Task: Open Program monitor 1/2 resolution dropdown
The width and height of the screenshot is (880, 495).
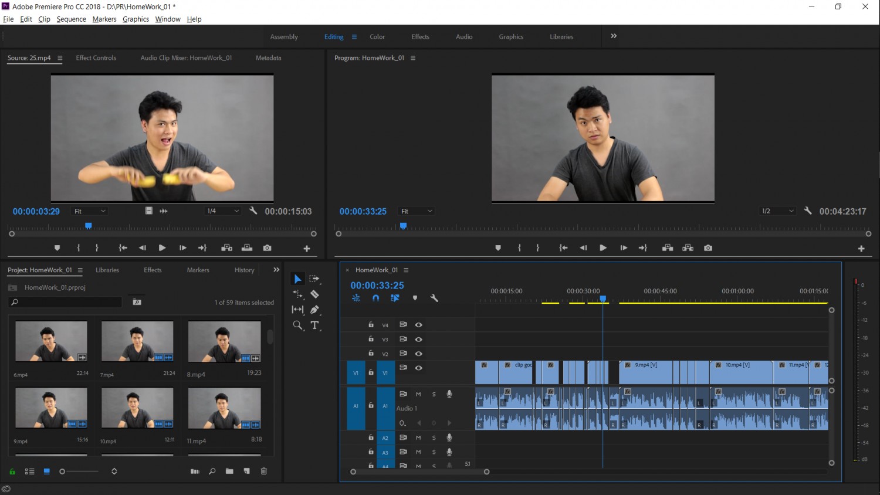Action: pos(777,211)
